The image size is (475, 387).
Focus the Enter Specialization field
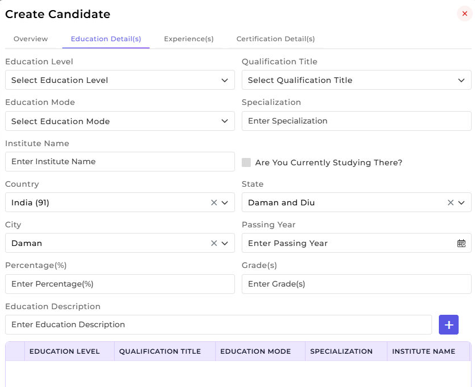[x=356, y=121]
